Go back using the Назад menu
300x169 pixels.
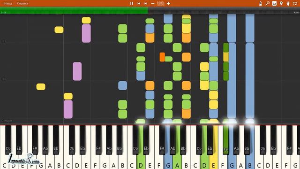coord(8,3)
